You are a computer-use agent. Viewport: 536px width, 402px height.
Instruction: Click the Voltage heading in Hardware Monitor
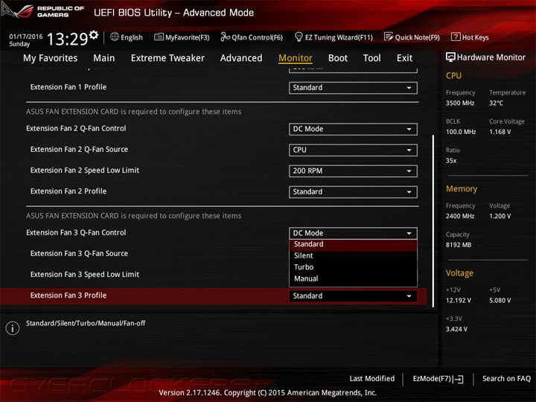pyautogui.click(x=459, y=273)
